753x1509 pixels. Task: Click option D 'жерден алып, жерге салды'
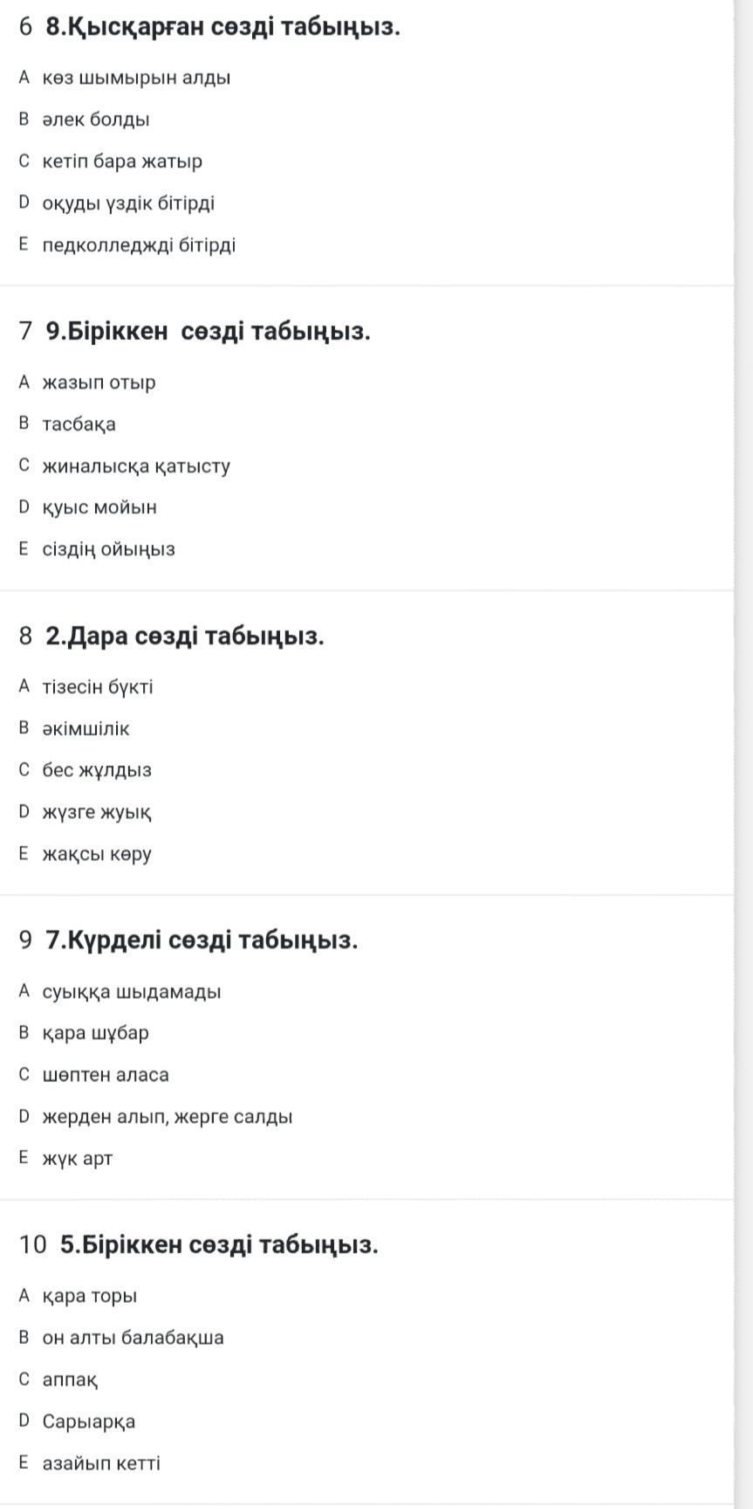coord(168,1117)
